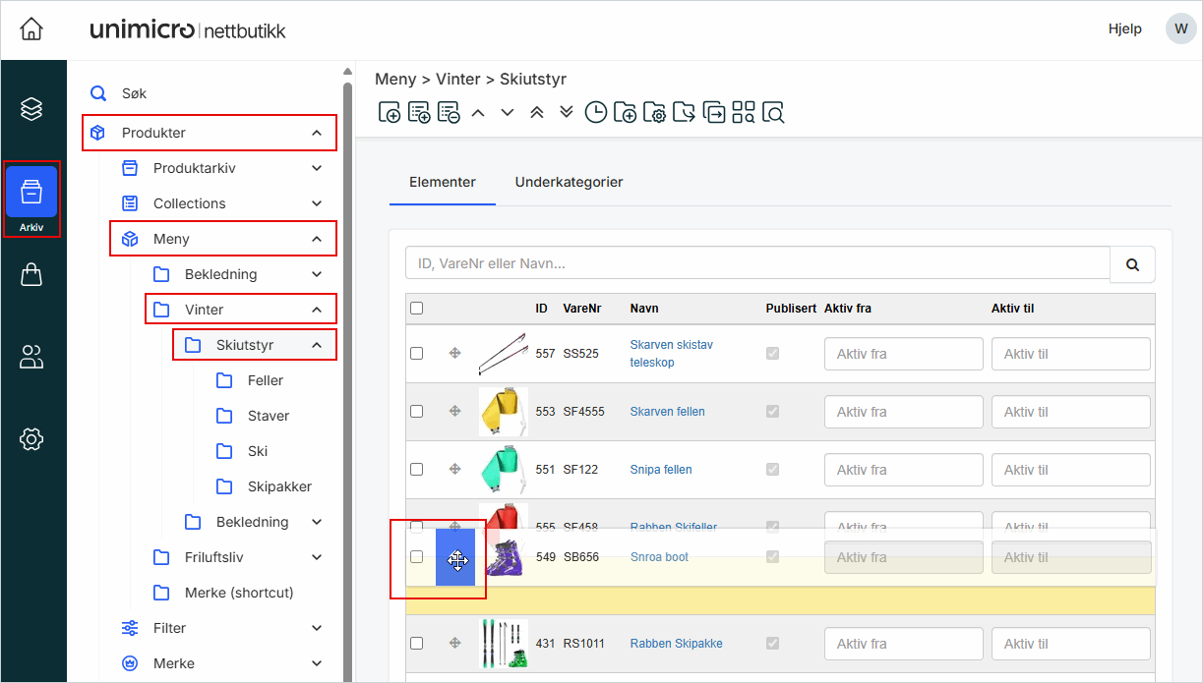Open the shopping bag section in sidebar
This screenshot has height=683, width=1203.
(x=31, y=275)
